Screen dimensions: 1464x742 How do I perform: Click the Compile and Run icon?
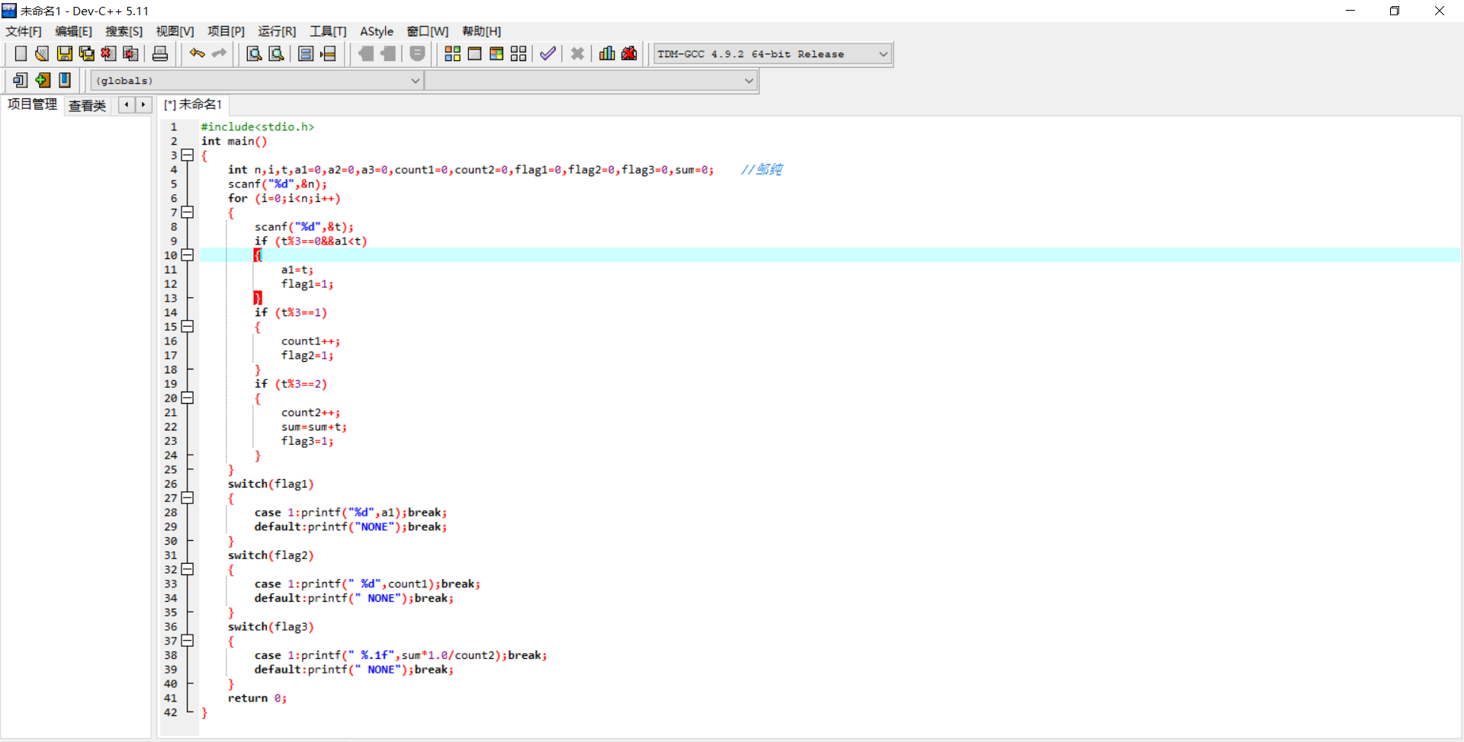tap(496, 53)
